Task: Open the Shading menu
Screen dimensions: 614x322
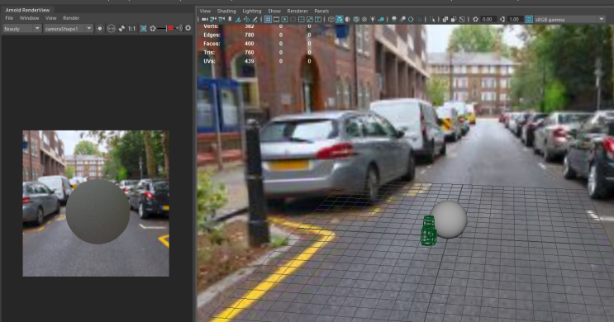Action: click(x=226, y=11)
